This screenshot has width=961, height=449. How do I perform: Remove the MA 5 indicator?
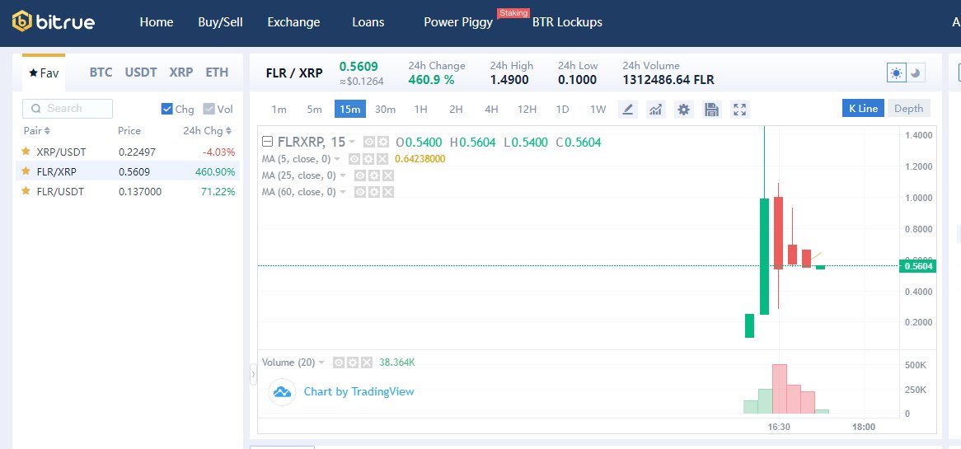(x=382, y=159)
